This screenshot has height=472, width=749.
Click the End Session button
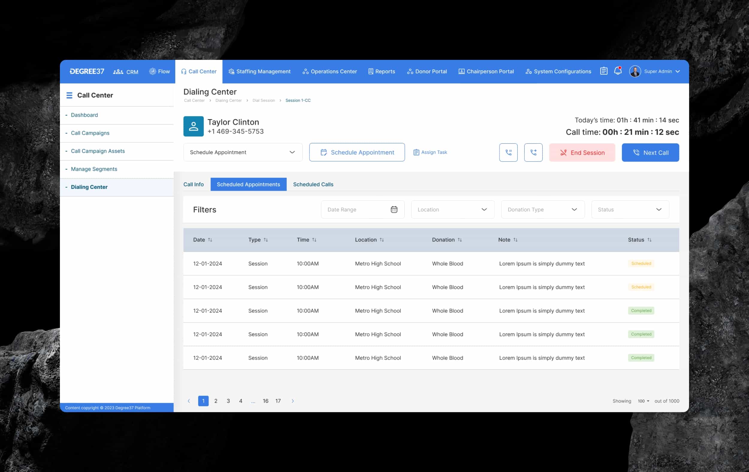pyautogui.click(x=582, y=153)
